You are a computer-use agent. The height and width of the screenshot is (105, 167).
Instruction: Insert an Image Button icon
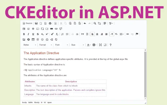point(56,29)
